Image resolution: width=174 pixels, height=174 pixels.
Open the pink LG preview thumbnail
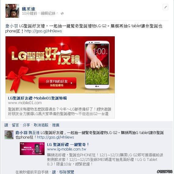click(32, 149)
